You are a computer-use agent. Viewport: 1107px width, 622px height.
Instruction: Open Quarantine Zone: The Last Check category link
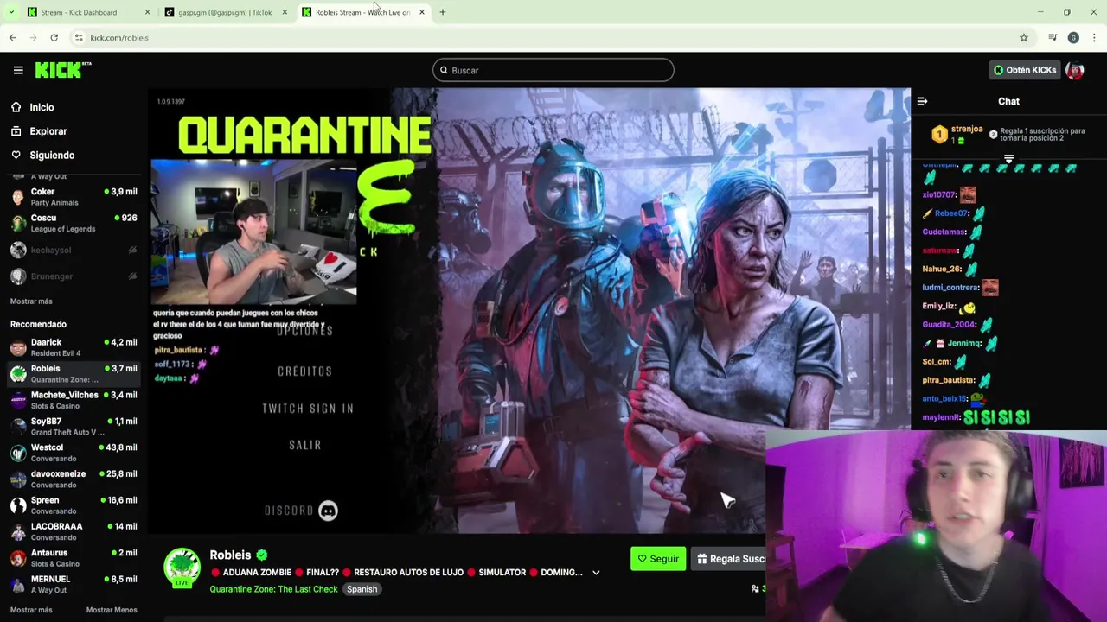(x=273, y=589)
